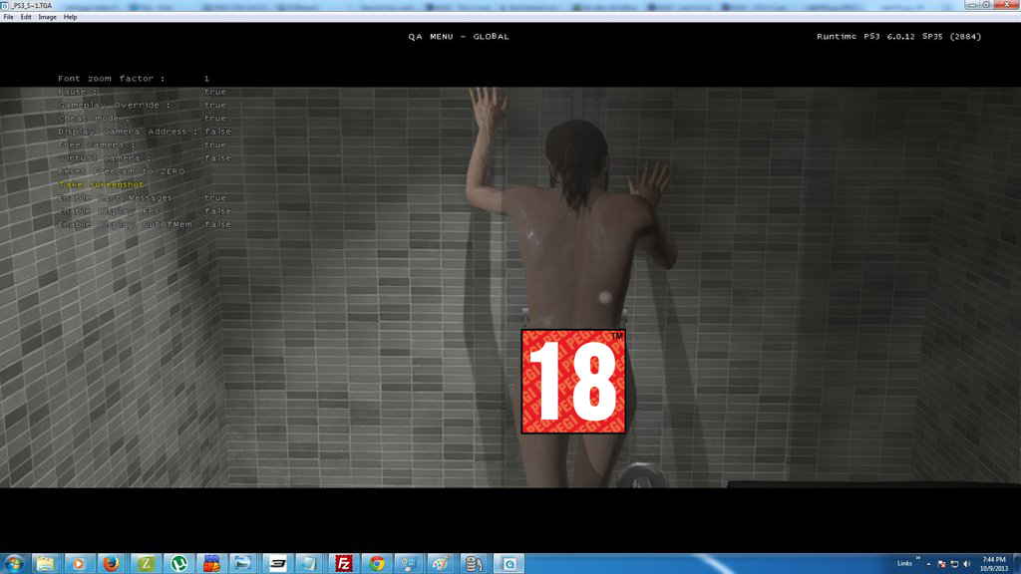Click the 'Runtime PS3 6.0.12' text
This screenshot has height=574, width=1021.
[866, 37]
